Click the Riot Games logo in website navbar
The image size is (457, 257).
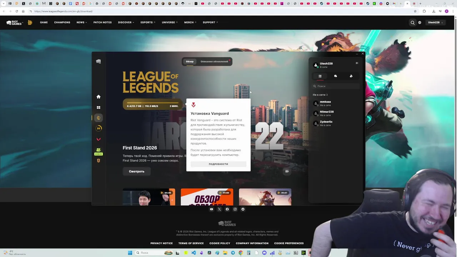(x=15, y=22)
